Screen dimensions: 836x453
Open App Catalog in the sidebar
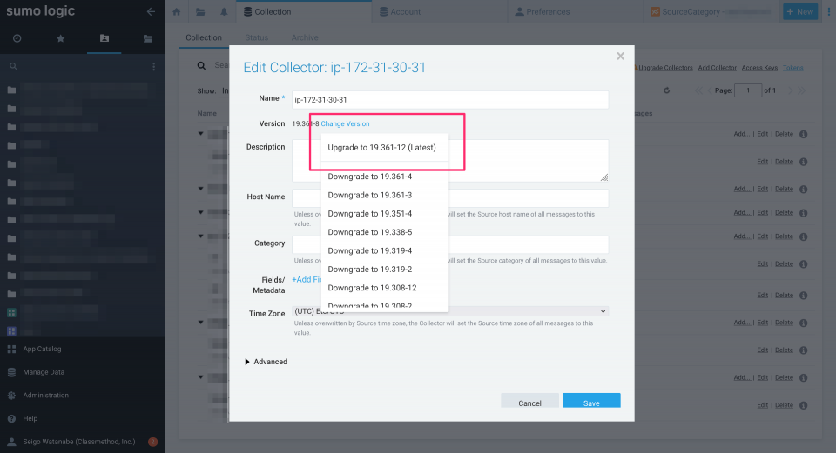coord(42,350)
